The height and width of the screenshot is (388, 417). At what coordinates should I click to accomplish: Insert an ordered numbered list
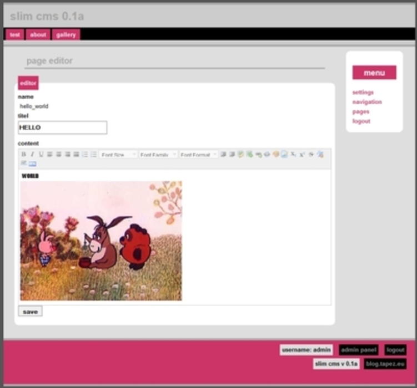pos(85,154)
